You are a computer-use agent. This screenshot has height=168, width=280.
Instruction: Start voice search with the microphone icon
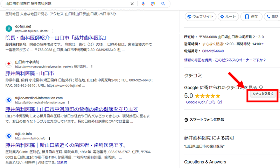click(143, 3)
